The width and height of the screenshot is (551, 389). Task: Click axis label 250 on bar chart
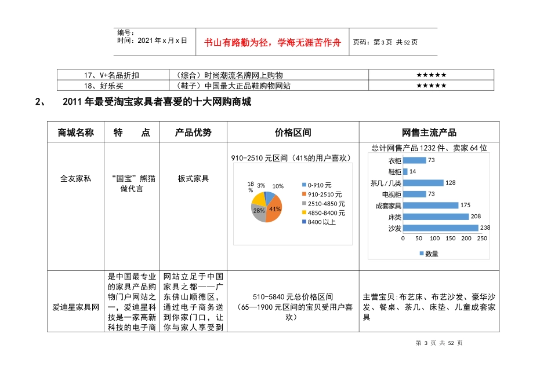482,238
